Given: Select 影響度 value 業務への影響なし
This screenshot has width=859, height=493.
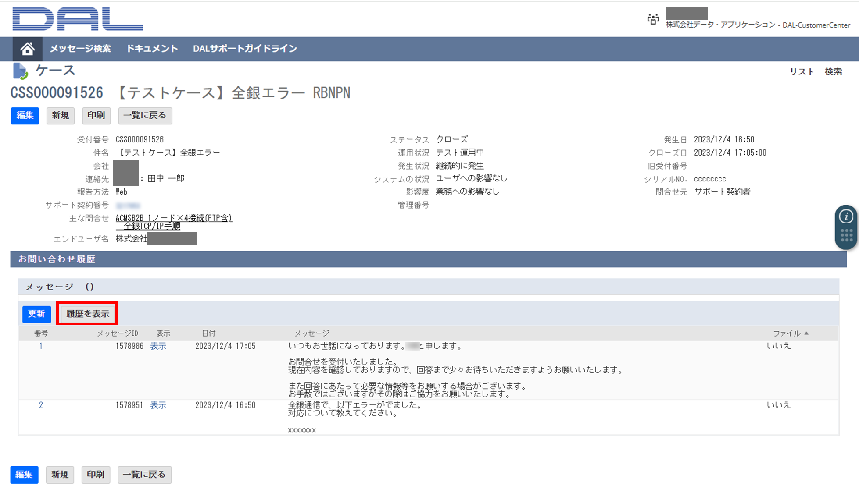Looking at the screenshot, I should click(468, 192).
